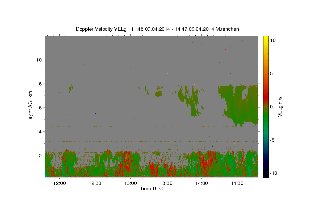The width and height of the screenshot is (319, 213).
Task: Click the 'Time UTC' axis title
Action: pyautogui.click(x=151, y=189)
